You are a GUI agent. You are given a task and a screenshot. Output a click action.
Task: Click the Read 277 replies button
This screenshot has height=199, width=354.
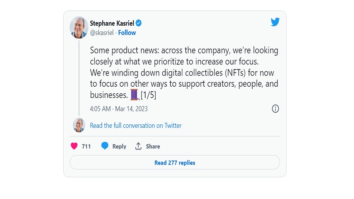click(x=175, y=163)
